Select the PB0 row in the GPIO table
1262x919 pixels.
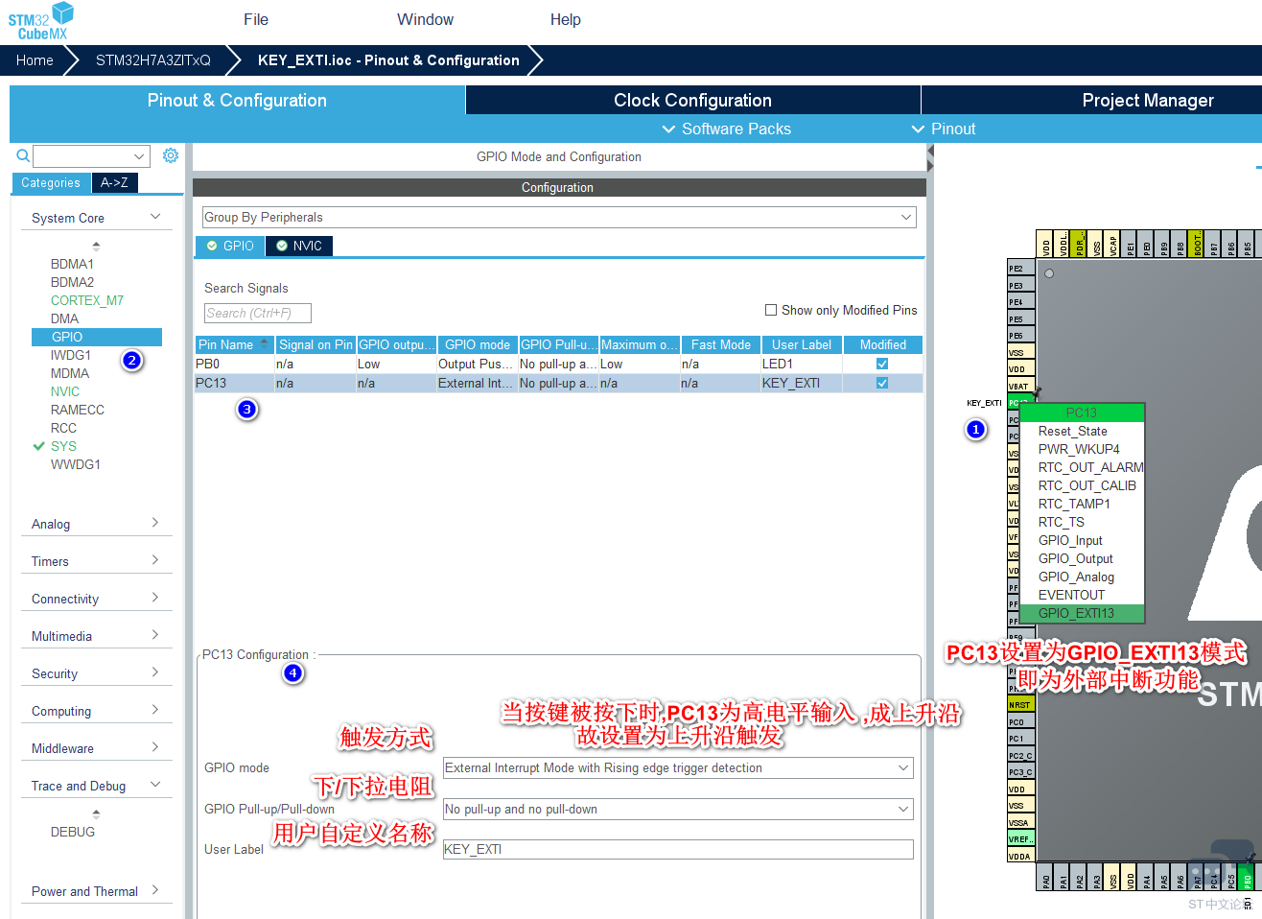[x=558, y=365]
